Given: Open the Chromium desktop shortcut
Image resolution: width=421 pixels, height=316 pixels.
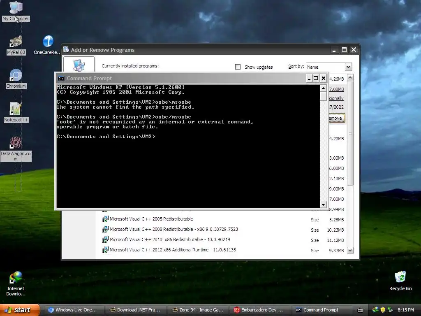Looking at the screenshot, I should point(16,79).
